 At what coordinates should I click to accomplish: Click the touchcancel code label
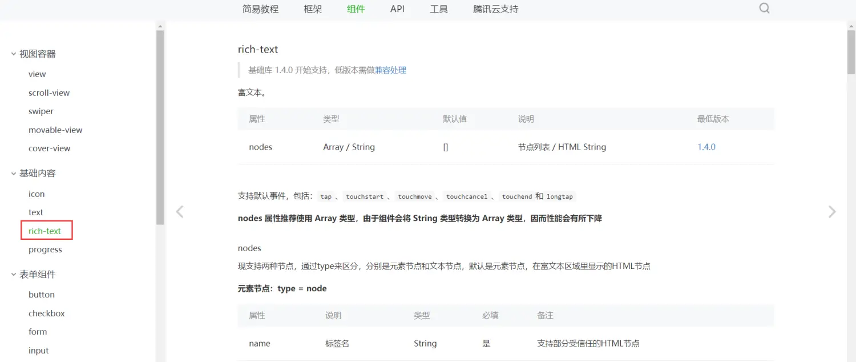[467, 196]
